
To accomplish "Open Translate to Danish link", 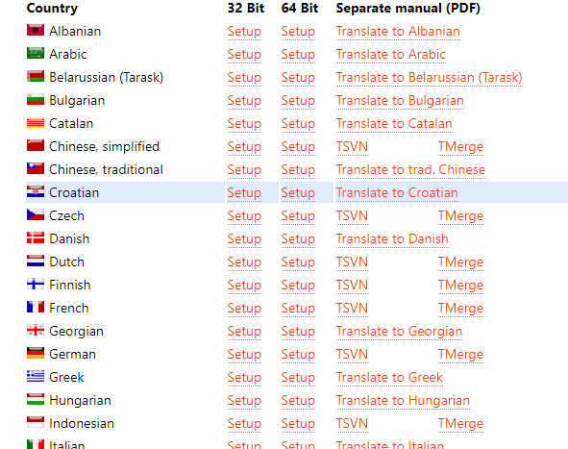I will (x=392, y=239).
